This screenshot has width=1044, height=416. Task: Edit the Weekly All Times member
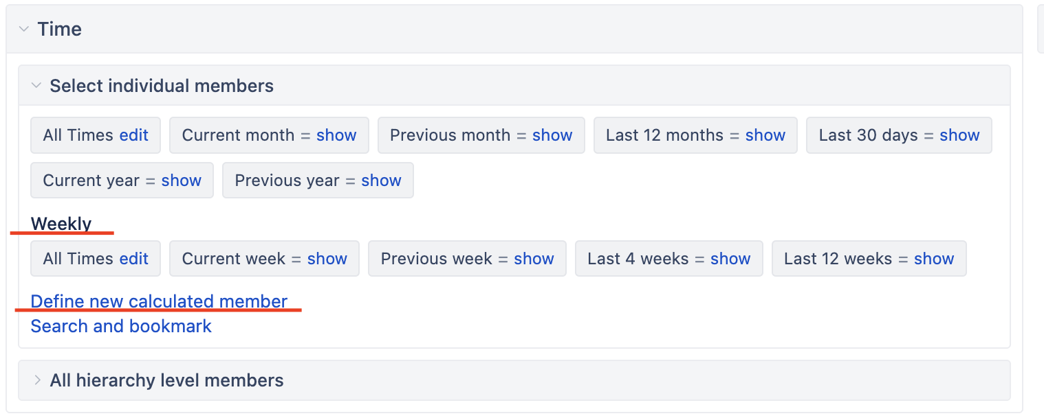coord(133,259)
